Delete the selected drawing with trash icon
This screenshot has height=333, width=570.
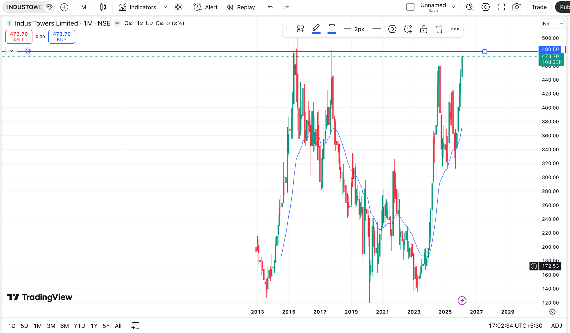(439, 29)
